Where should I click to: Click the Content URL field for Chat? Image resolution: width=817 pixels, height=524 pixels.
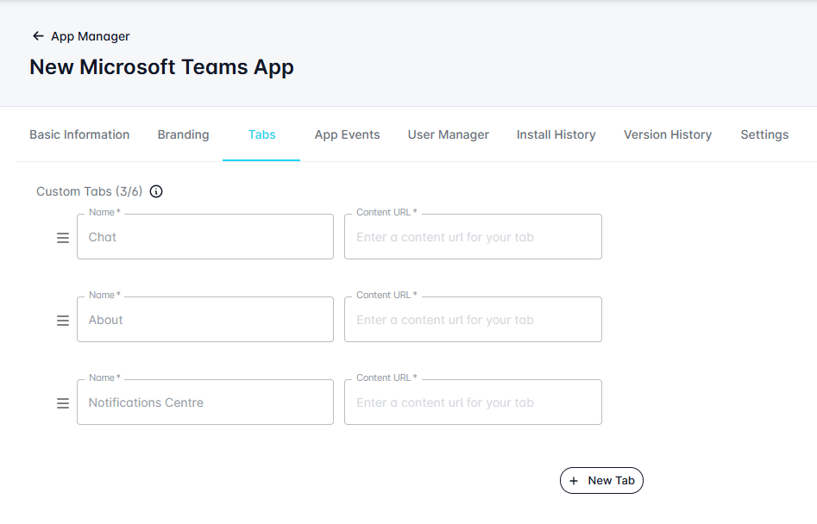click(473, 237)
